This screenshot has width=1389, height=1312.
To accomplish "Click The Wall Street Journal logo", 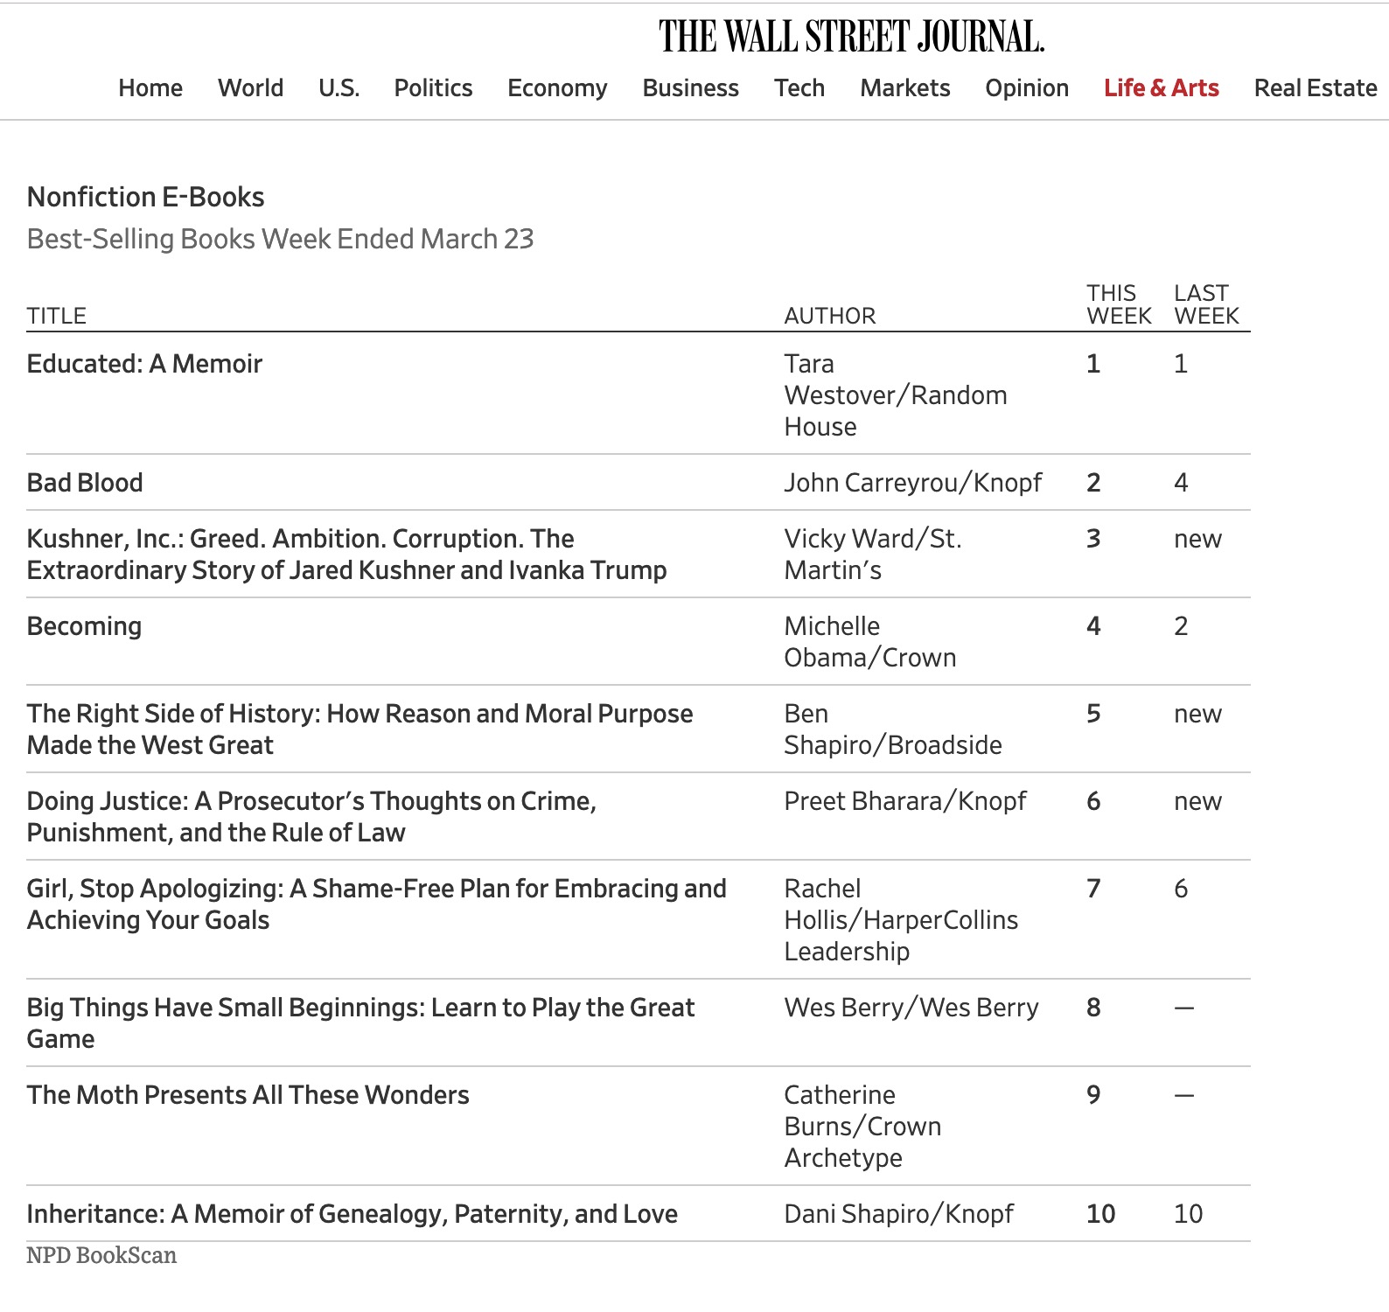I will [851, 37].
